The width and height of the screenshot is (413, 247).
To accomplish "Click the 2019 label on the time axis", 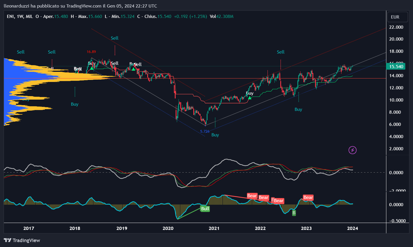I will coord(122,228).
